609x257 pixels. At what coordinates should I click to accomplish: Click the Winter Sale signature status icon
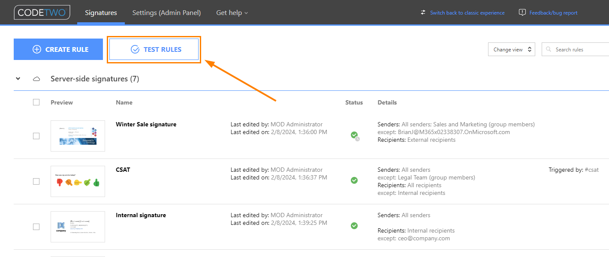[355, 136]
